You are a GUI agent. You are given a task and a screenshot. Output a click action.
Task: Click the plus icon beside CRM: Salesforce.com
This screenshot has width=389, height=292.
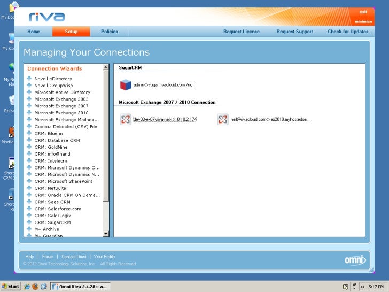(29, 209)
